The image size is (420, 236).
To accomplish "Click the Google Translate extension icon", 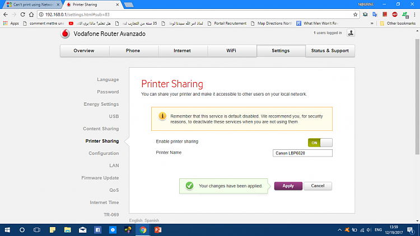I will 375,15.
